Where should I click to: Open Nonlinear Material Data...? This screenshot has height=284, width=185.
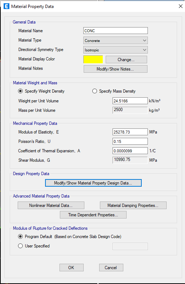pos(51,205)
